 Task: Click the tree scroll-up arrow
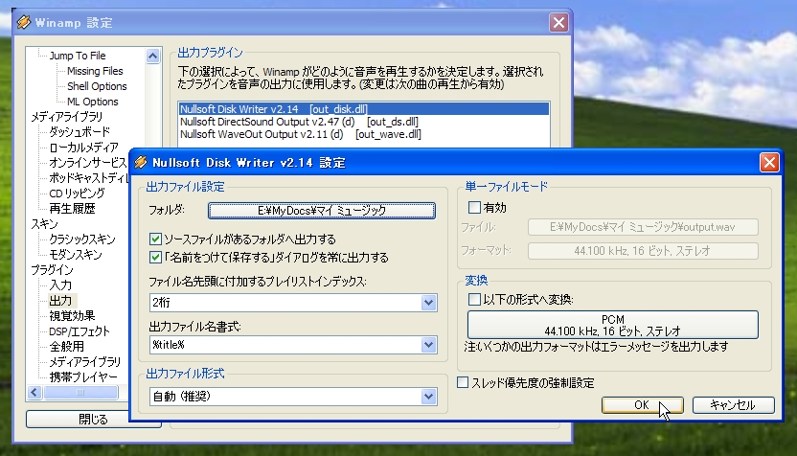(152, 56)
